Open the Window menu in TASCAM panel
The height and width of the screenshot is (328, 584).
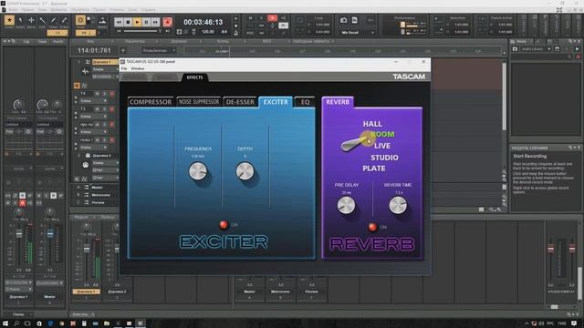click(138, 69)
